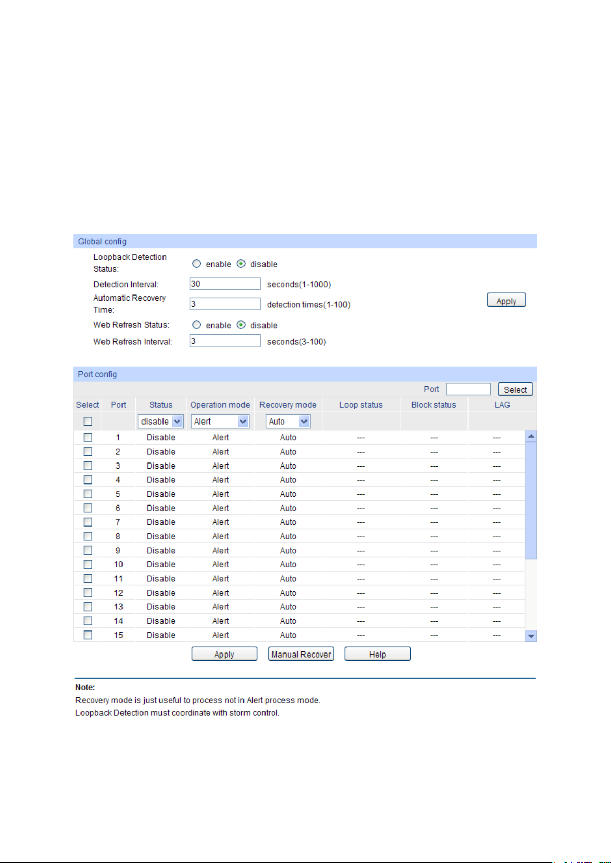The image size is (611, 863).
Task: Open the Operation mode Alert dropdown
Action: 220,421
